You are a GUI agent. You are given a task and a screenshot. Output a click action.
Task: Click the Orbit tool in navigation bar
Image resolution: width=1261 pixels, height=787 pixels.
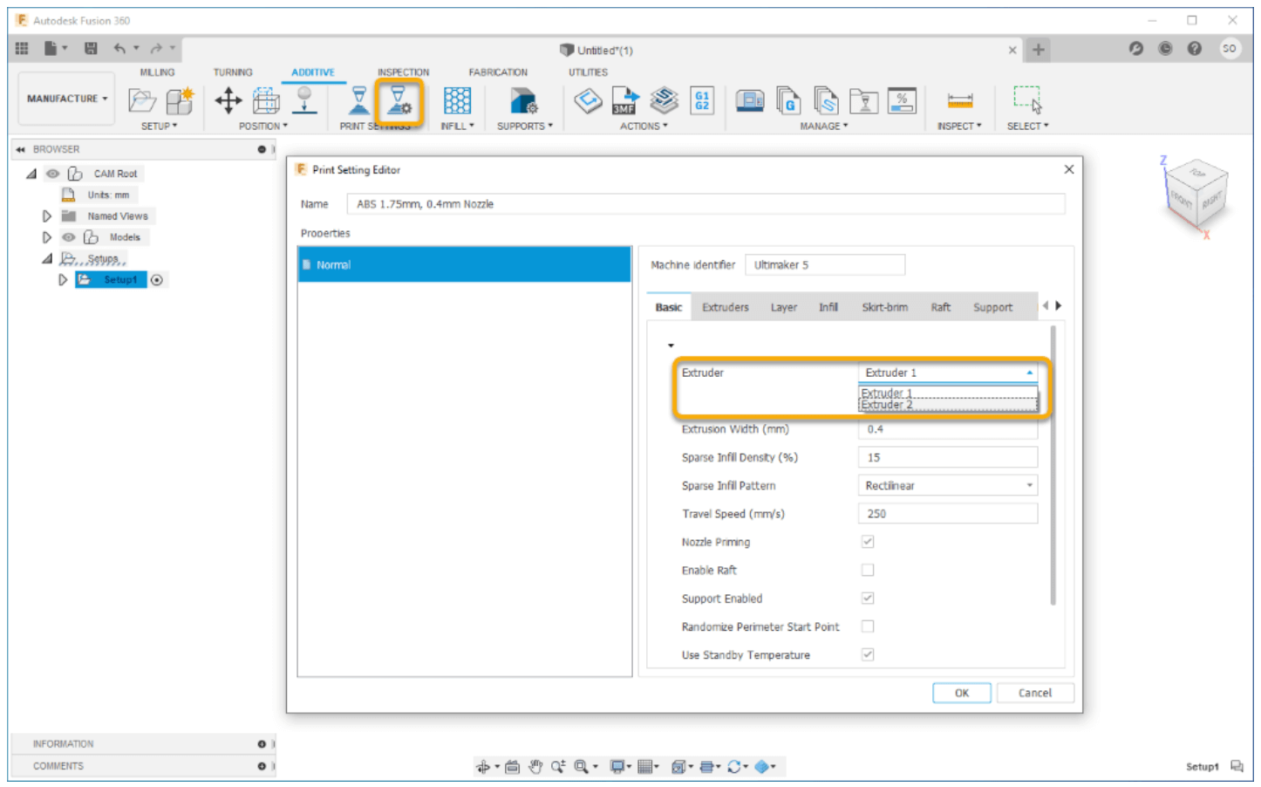tap(483, 767)
